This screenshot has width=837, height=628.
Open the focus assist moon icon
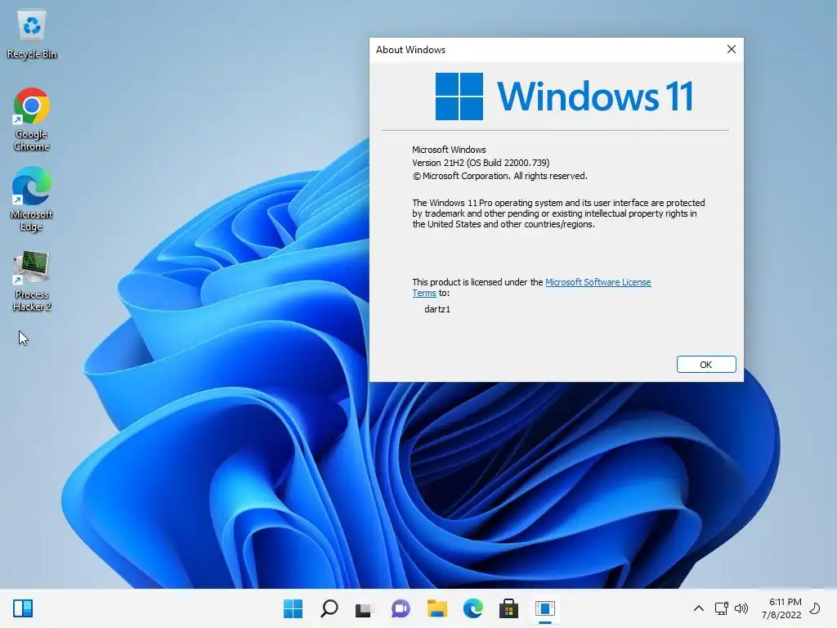tap(816, 608)
